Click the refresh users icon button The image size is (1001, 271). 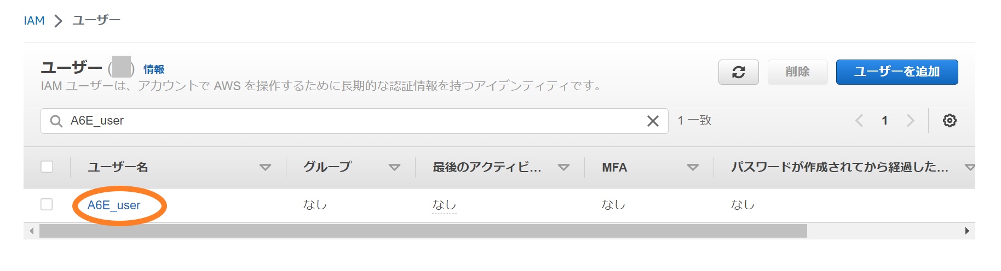(x=738, y=72)
